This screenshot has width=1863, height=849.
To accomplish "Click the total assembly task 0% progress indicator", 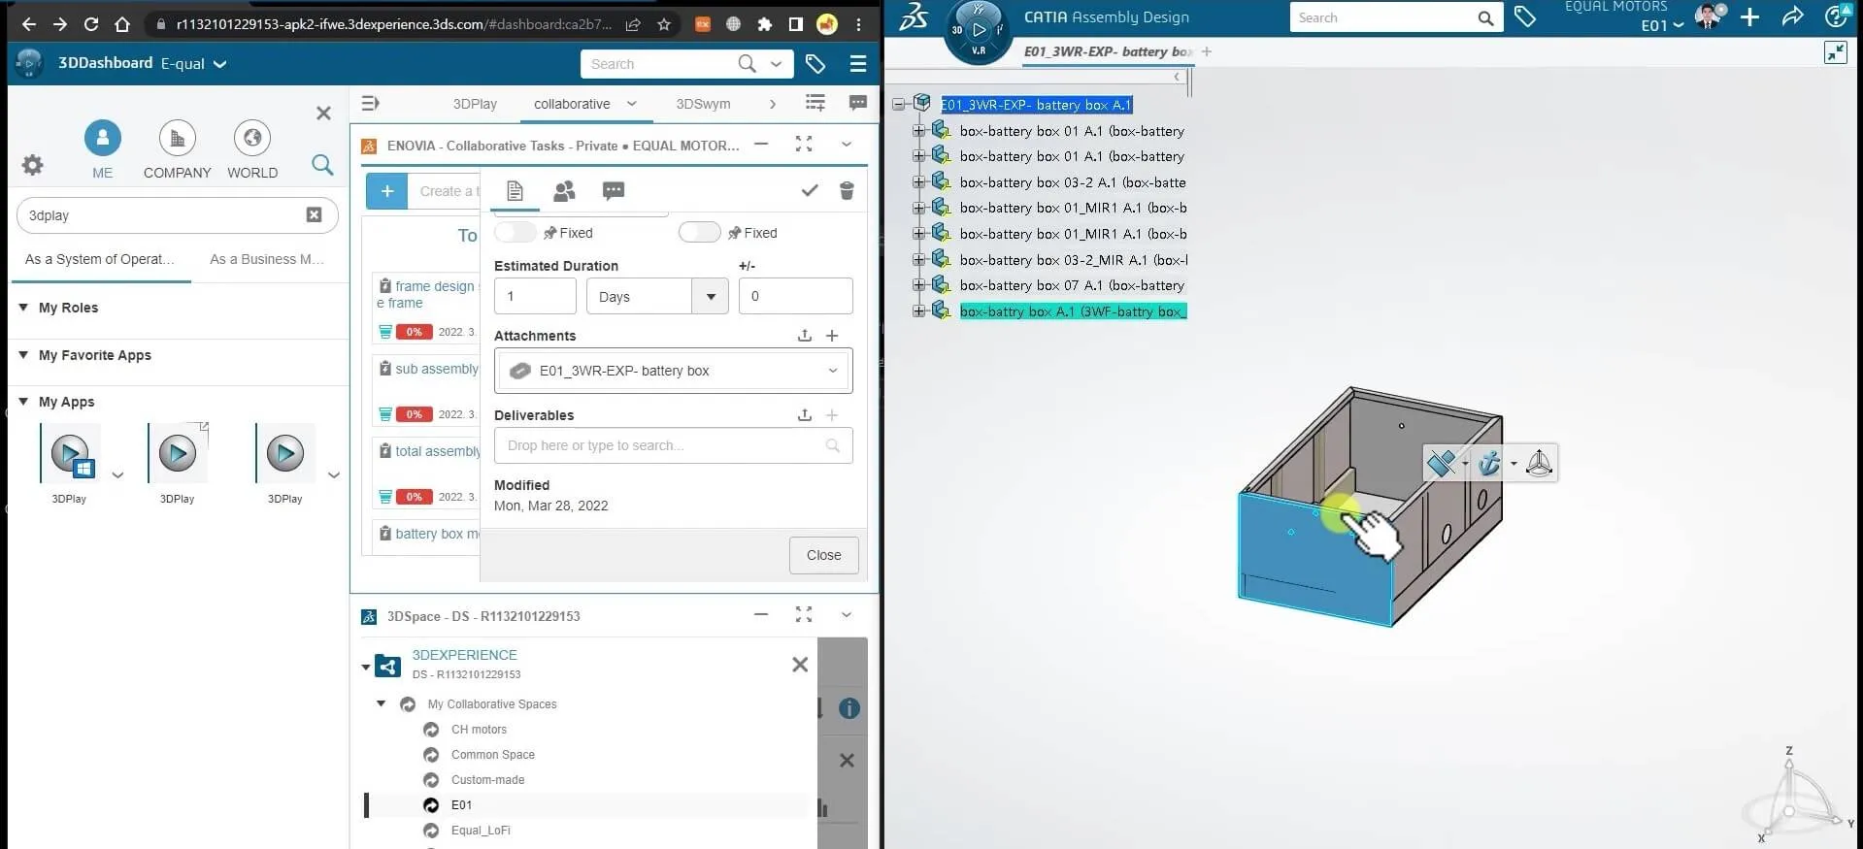I will click(415, 497).
